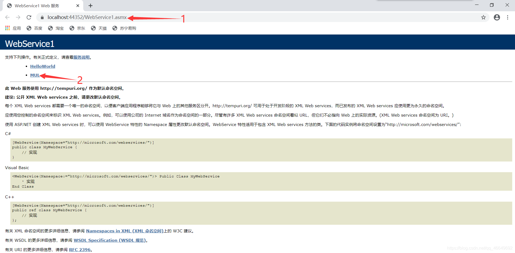Bookmark this page with the star icon
515x253 pixels.
[483, 17]
